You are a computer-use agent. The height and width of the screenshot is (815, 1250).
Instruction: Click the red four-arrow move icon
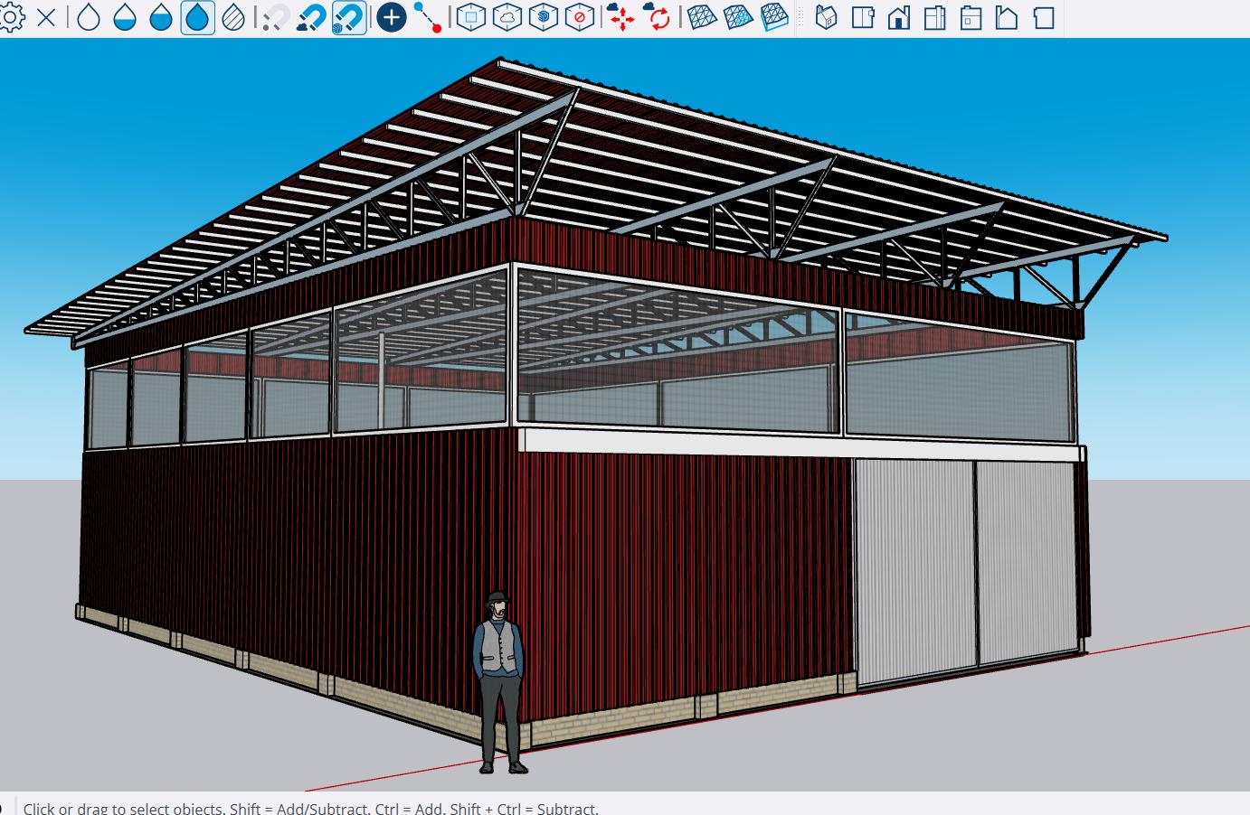tap(620, 17)
